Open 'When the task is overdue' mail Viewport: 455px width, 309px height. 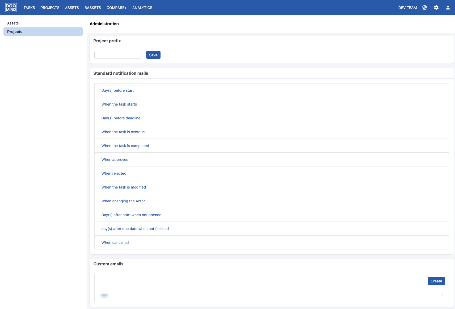click(123, 132)
